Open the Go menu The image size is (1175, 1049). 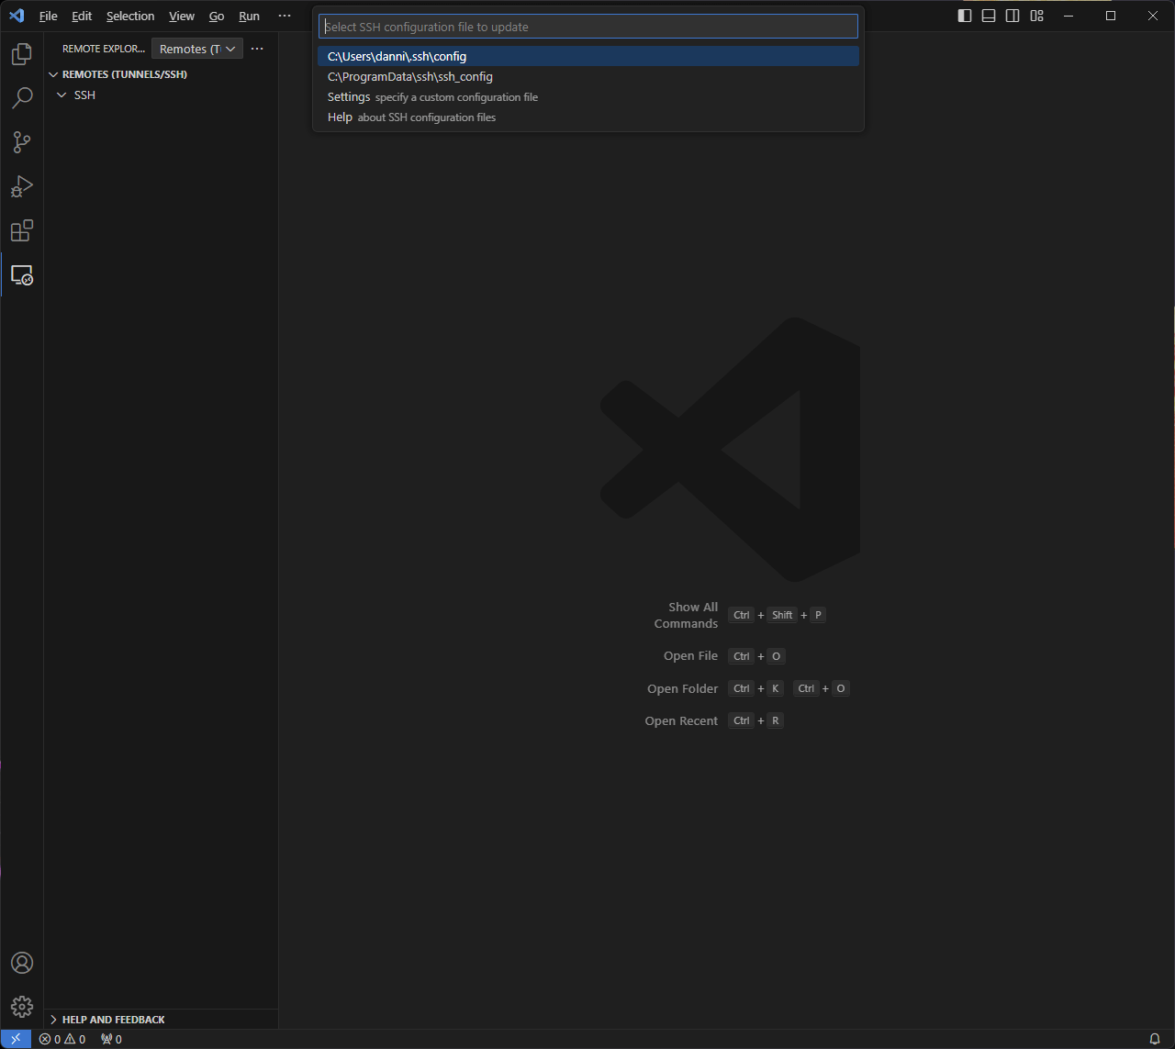(x=217, y=16)
